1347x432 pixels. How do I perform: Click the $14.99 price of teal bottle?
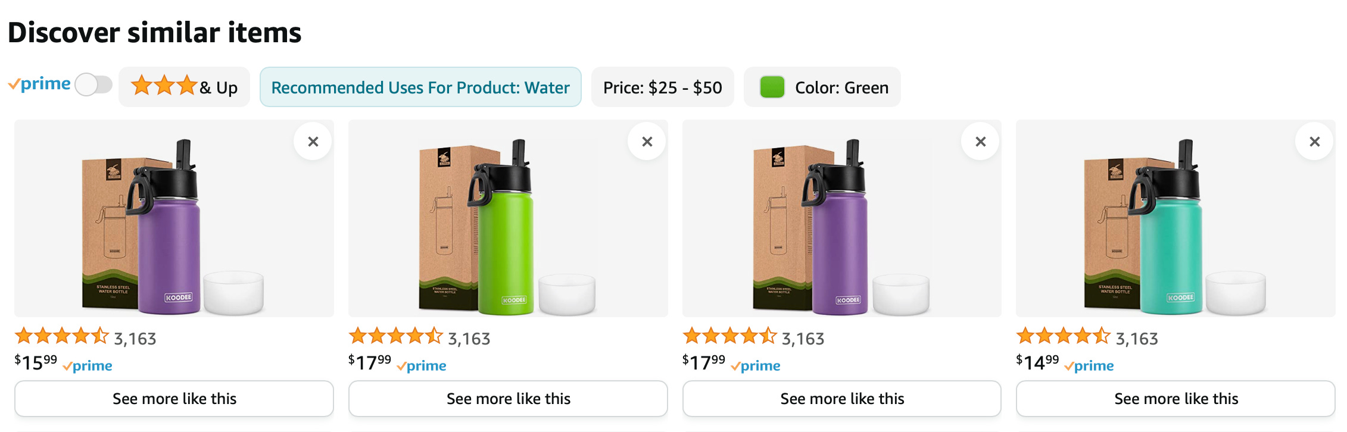[x=1037, y=362]
